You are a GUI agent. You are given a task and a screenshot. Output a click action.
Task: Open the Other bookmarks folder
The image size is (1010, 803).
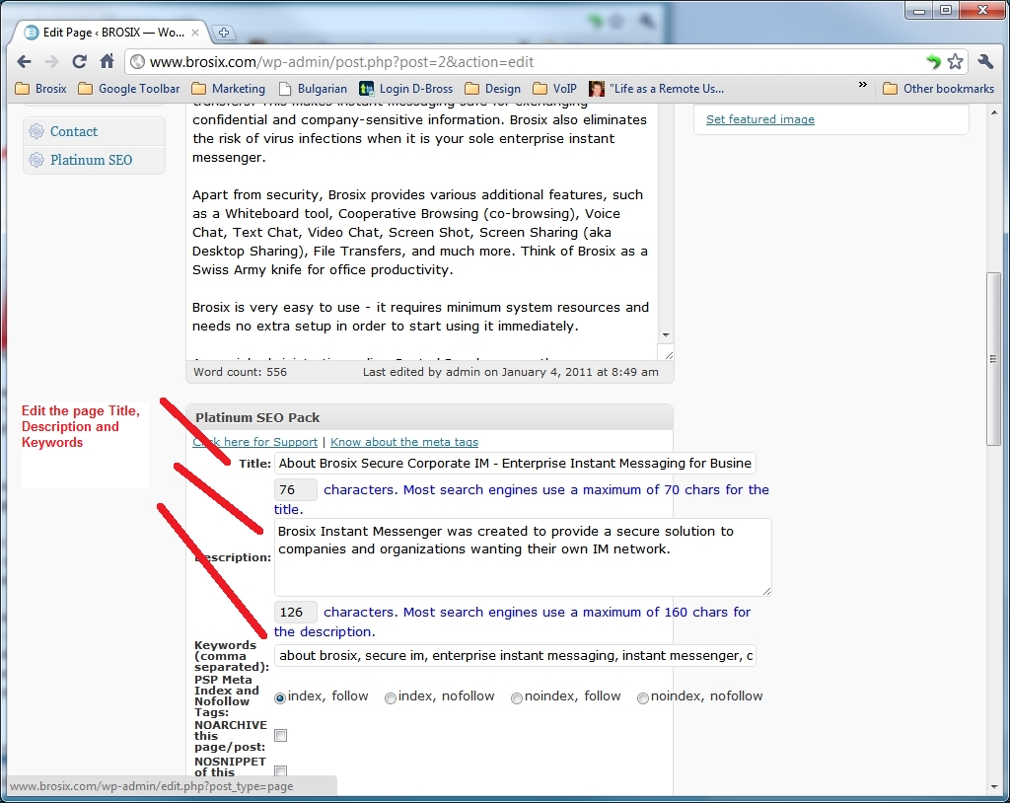[939, 89]
